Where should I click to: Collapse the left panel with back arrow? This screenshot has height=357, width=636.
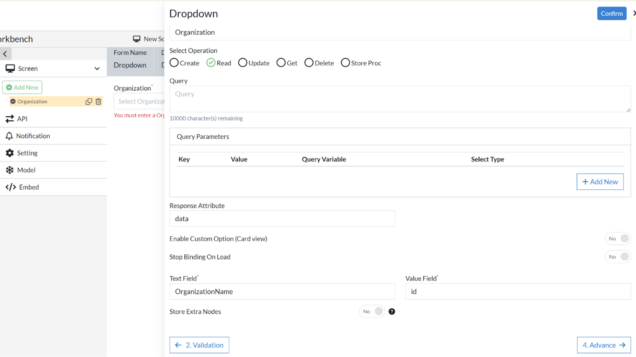pos(5,54)
